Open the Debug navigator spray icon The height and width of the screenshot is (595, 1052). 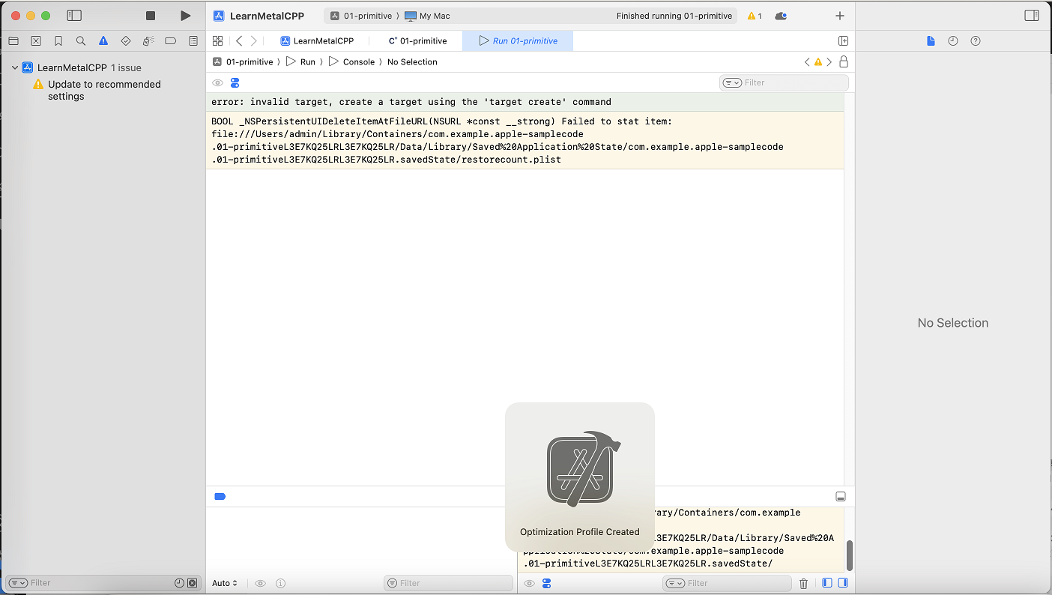[x=148, y=41]
